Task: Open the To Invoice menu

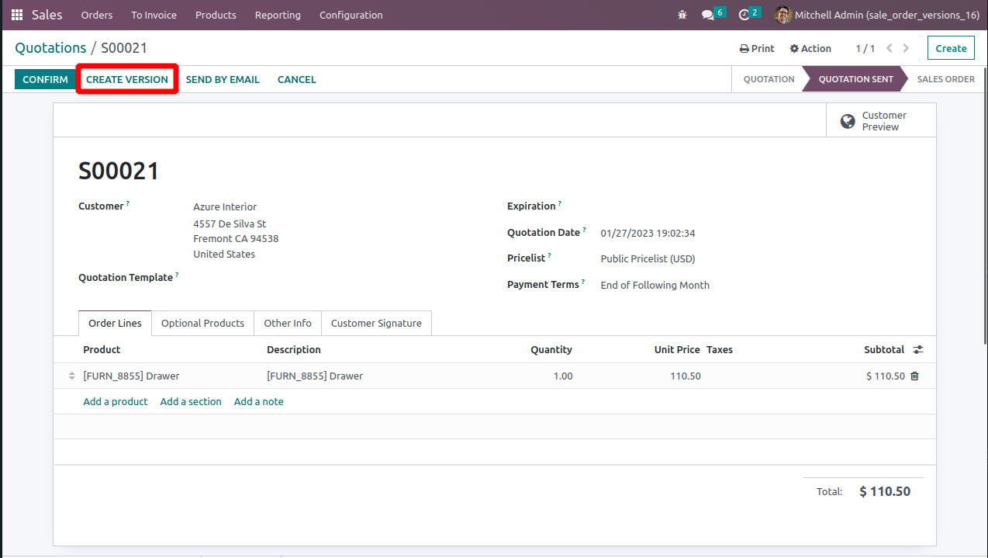Action: (154, 15)
